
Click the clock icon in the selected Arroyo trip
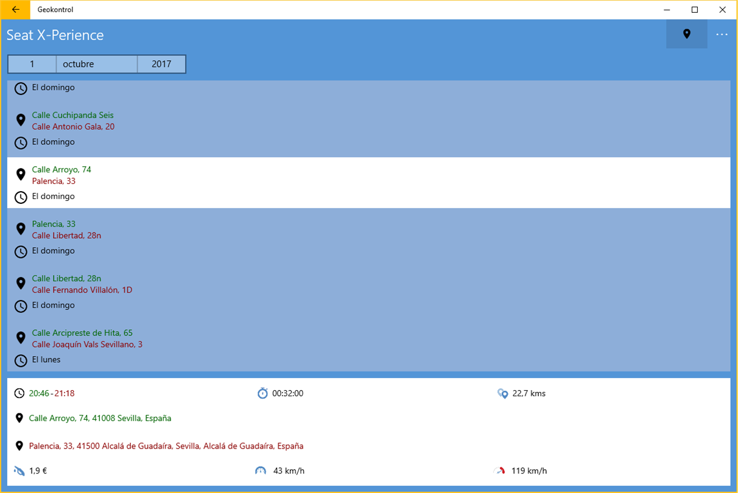pyautogui.click(x=21, y=197)
